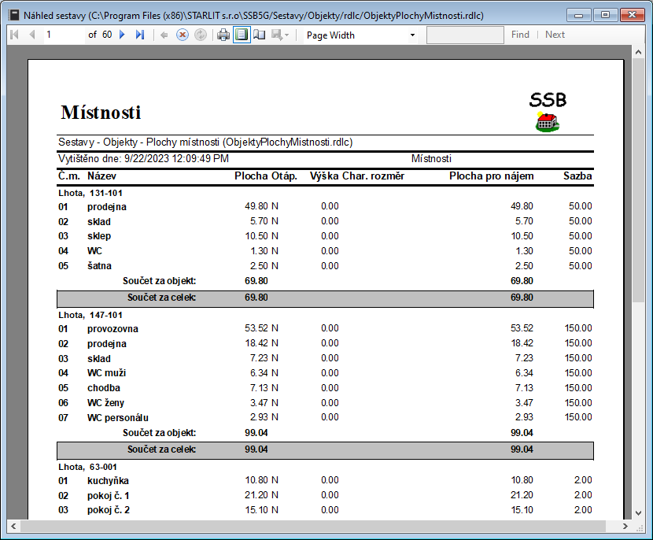The image size is (653, 540).
Task: Click the Find search text box
Action: coord(465,35)
